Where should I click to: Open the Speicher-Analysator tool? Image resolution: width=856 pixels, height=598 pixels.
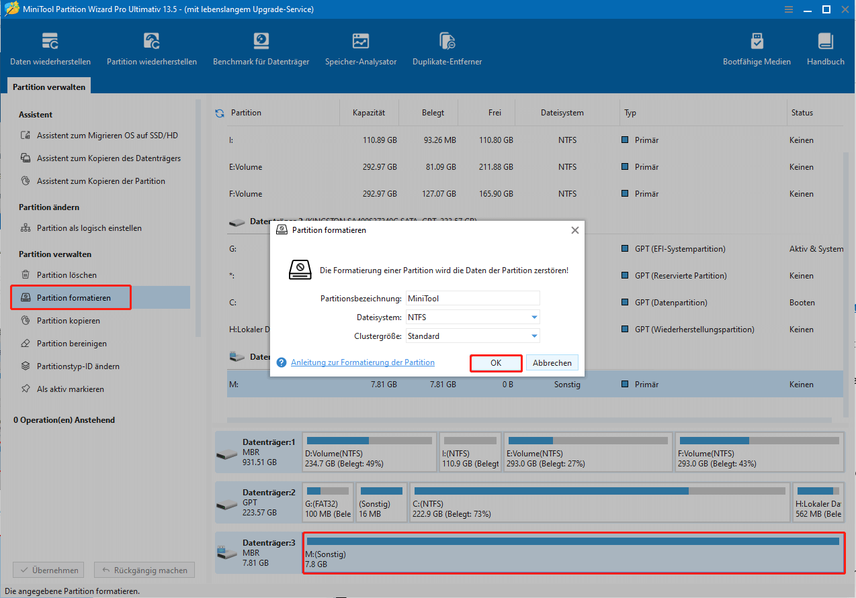click(x=360, y=47)
